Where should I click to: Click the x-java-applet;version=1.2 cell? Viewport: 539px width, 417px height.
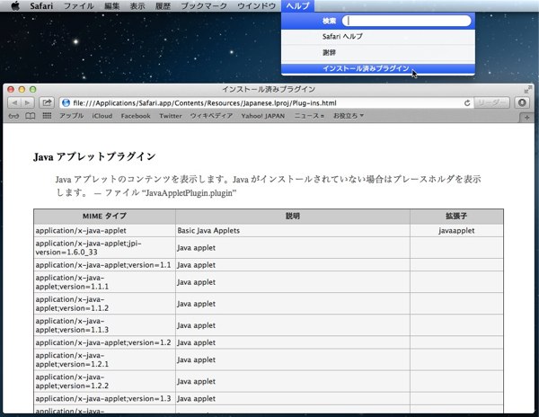pos(104,342)
